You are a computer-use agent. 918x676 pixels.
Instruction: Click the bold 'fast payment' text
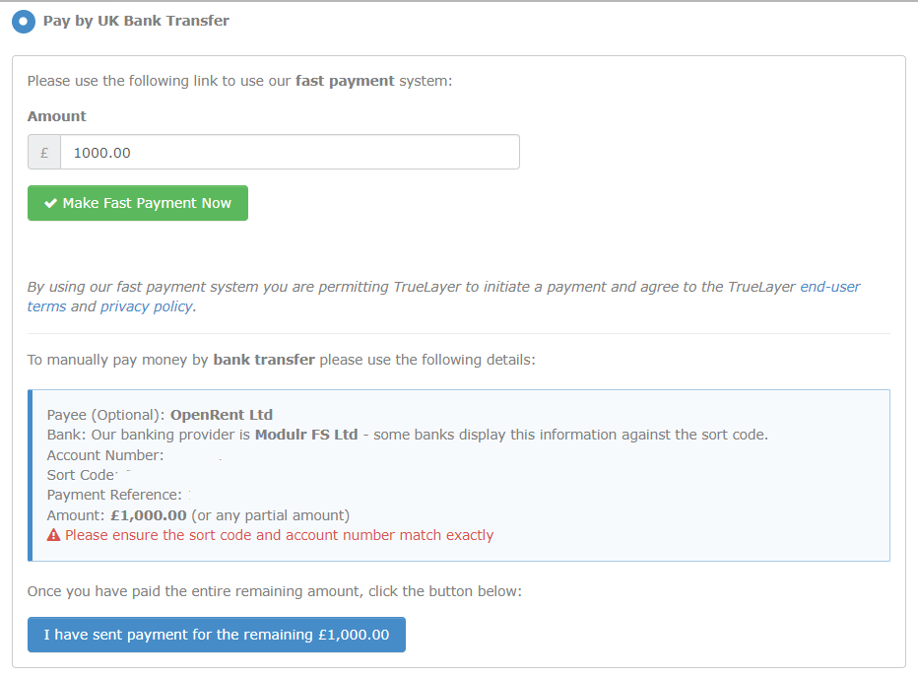(x=345, y=81)
